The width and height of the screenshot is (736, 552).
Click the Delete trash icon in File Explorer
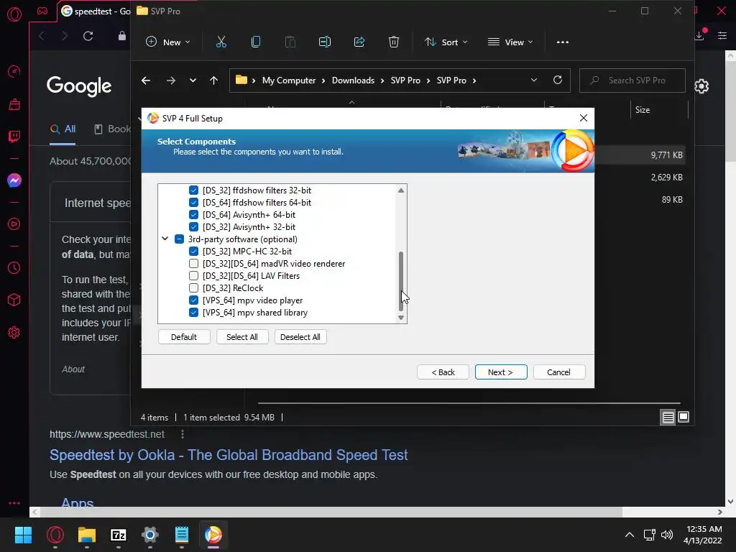[394, 42]
